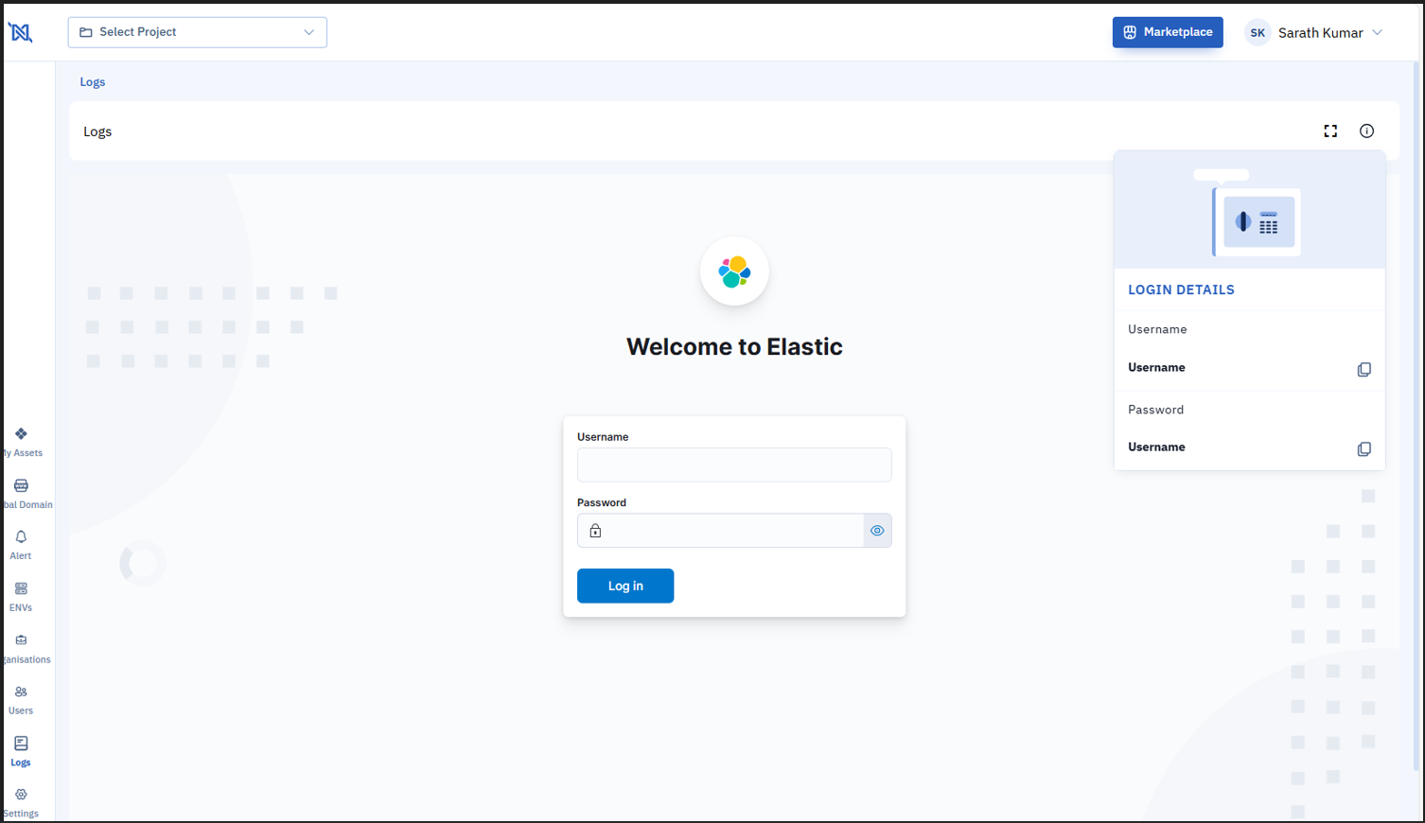
Task: Open Logs in the sidebar
Action: [x=21, y=752]
